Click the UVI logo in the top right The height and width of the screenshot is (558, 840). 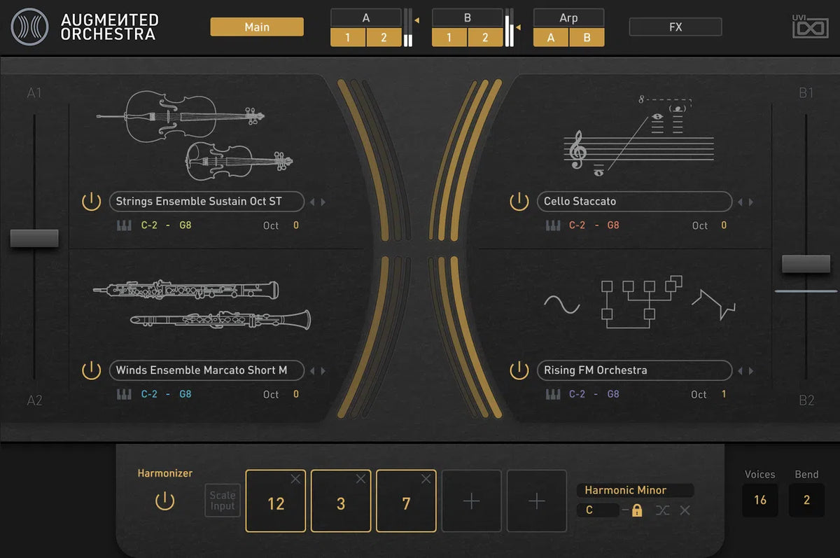point(809,27)
